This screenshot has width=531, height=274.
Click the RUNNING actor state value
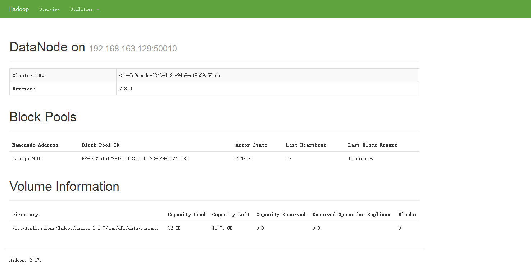[245, 159]
